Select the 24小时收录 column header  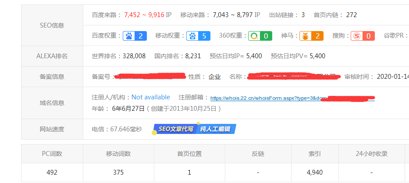click(x=371, y=154)
